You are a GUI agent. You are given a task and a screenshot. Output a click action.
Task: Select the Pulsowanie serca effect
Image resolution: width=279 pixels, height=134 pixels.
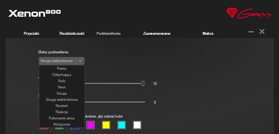(x=62, y=118)
